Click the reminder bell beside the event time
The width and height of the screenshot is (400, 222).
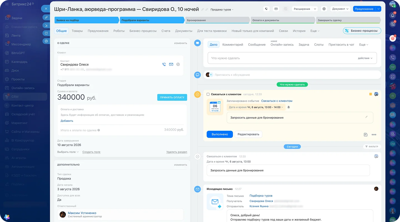(x=289, y=107)
